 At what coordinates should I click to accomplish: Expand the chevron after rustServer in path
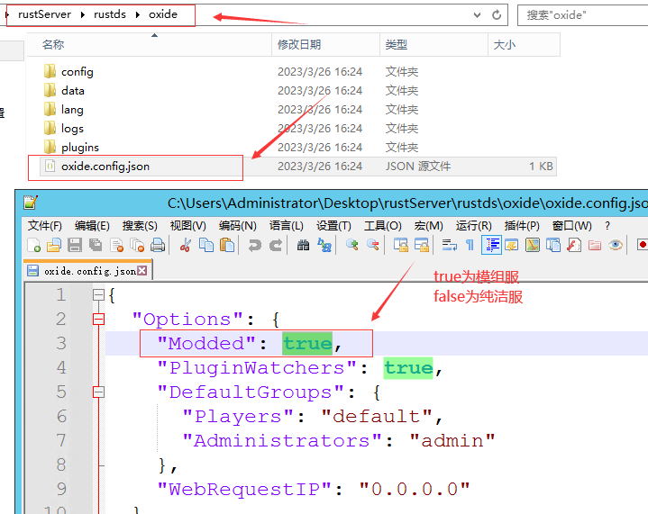[83, 15]
